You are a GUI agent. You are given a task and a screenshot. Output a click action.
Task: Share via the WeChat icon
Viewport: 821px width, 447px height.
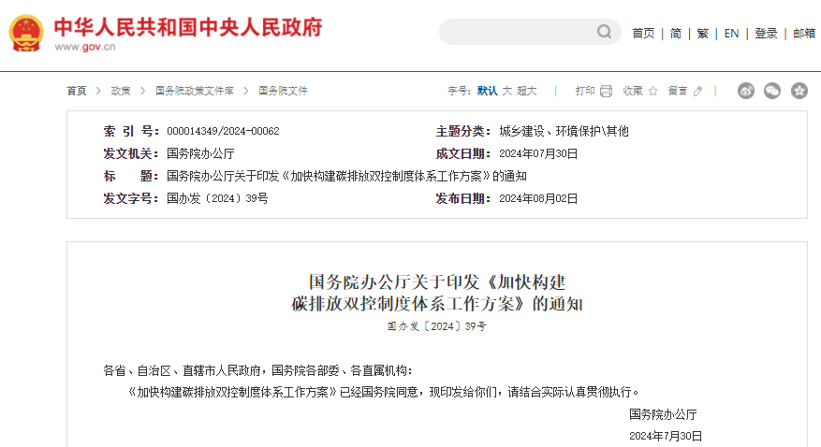772,91
